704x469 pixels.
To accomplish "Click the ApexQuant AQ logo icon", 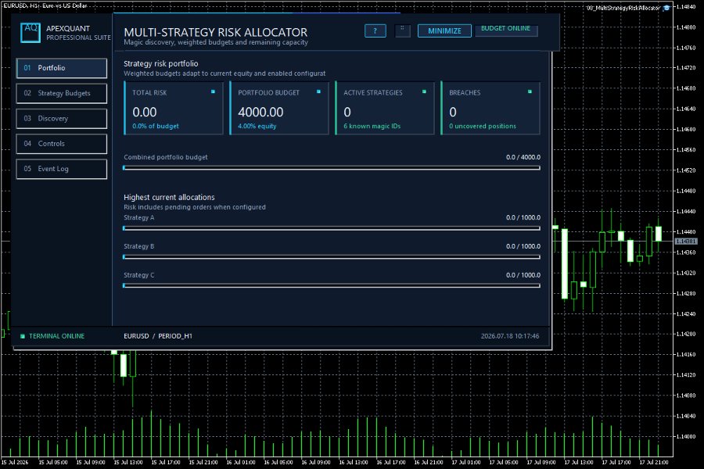I will point(31,33).
